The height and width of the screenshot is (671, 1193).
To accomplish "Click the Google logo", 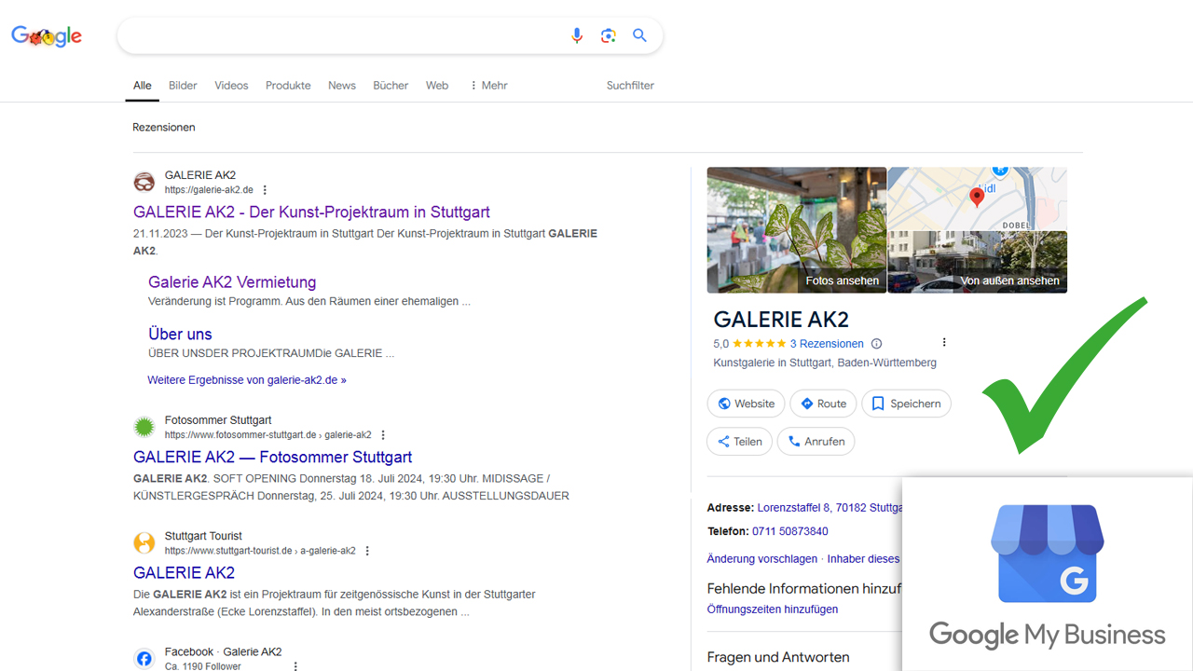I will 47,36.
